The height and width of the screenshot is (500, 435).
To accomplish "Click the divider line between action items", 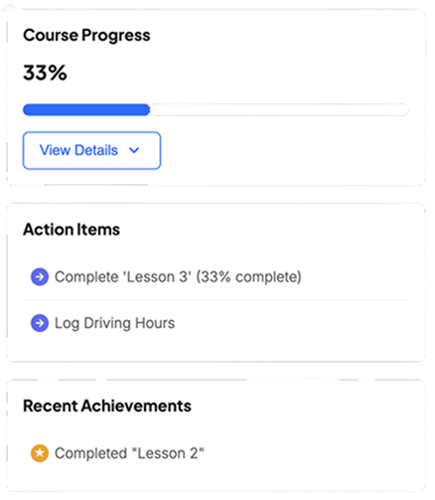I will pos(216,300).
